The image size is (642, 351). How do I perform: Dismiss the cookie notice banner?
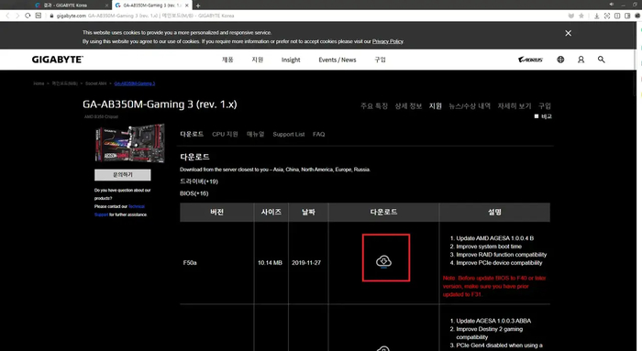click(568, 33)
